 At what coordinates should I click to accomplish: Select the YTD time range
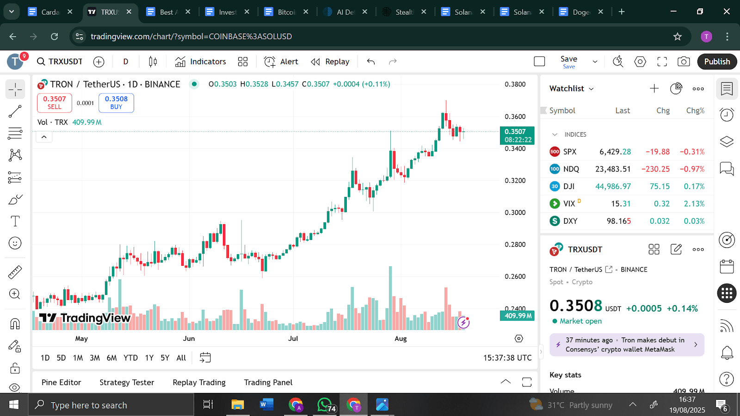130,358
